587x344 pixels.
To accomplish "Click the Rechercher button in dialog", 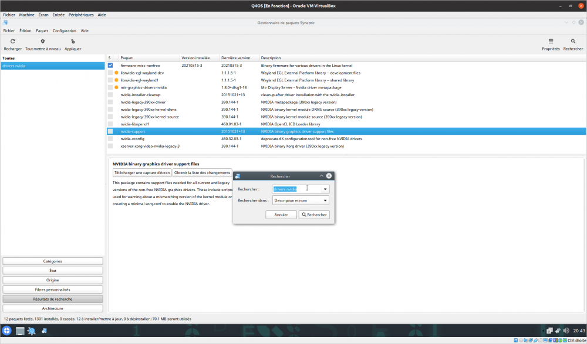I will pyautogui.click(x=314, y=214).
